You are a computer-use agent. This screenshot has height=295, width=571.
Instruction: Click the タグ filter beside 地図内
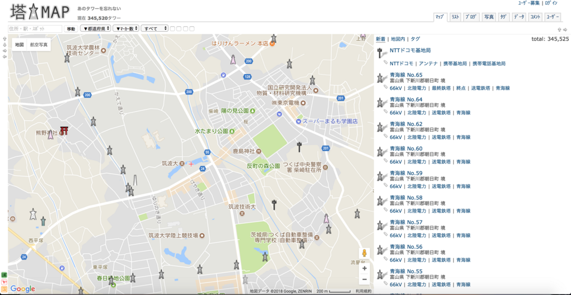[415, 39]
